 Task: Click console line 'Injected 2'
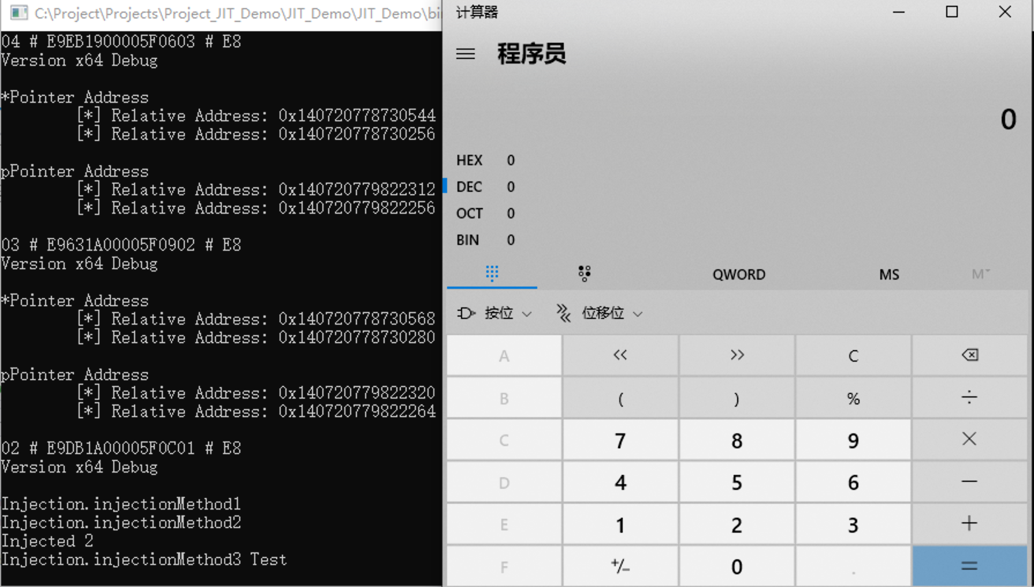pos(47,541)
